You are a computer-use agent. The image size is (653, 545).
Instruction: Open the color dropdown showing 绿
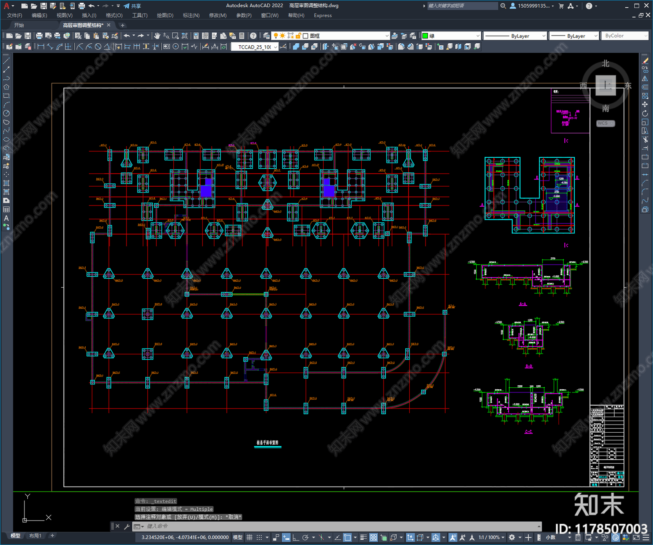coord(451,36)
